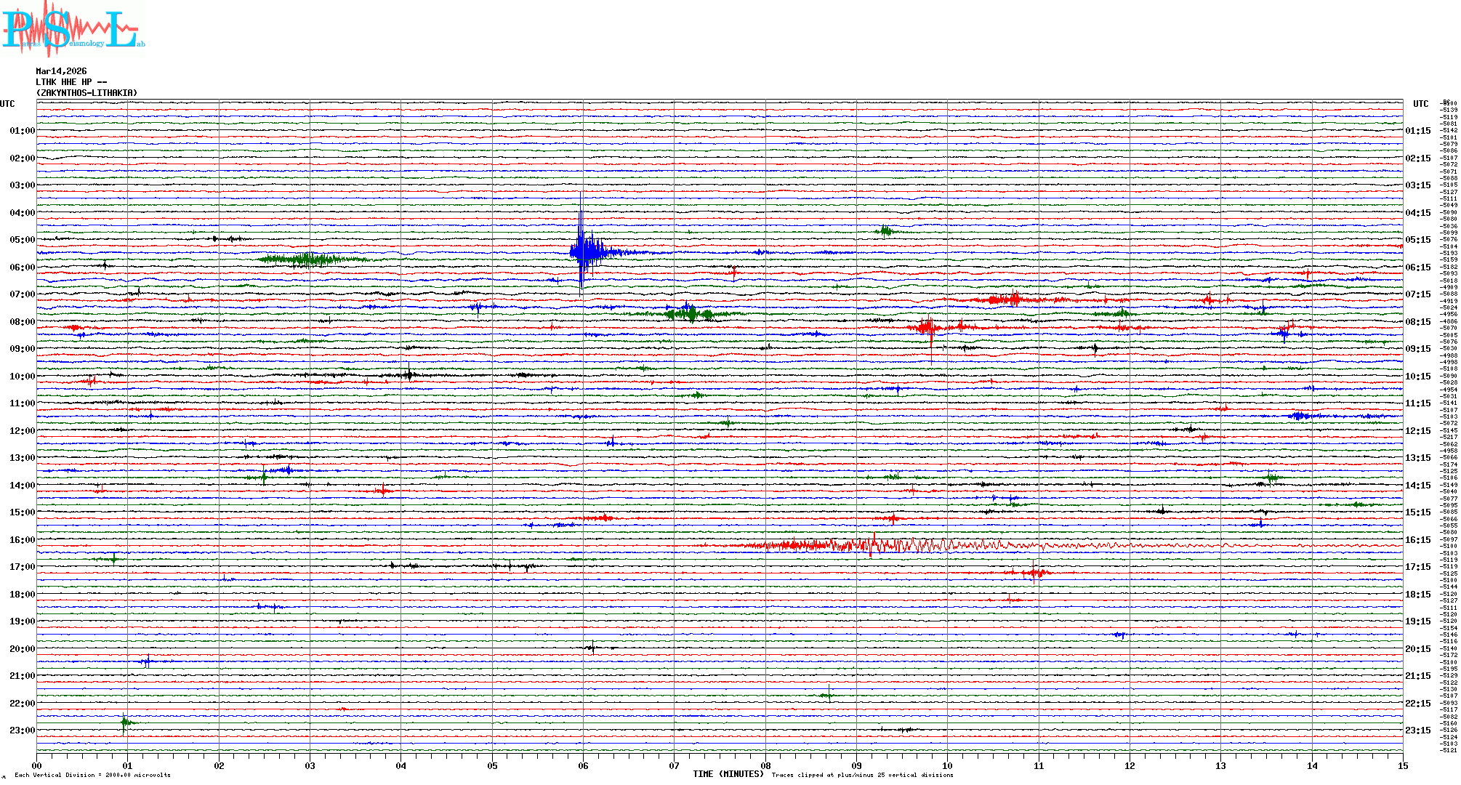1461x785 pixels.
Task: Click the ZAKYNTHOS-LITHAKIA station name
Action: tap(86, 93)
